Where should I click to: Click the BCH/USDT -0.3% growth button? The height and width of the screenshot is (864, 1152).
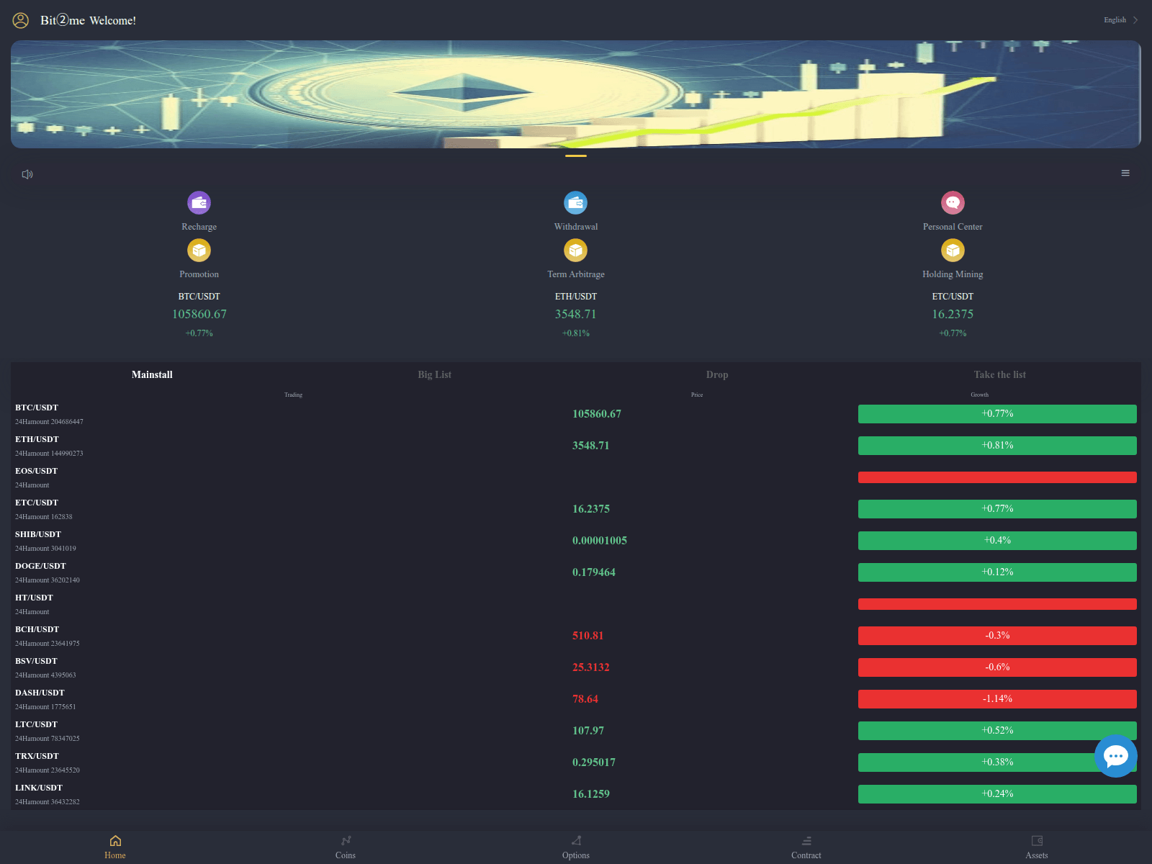click(997, 636)
